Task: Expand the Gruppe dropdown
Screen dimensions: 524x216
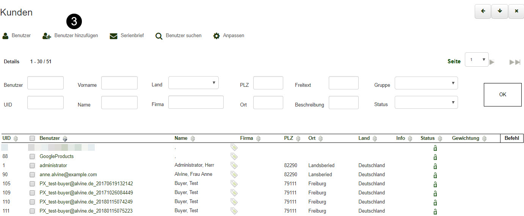Action: coord(426,83)
